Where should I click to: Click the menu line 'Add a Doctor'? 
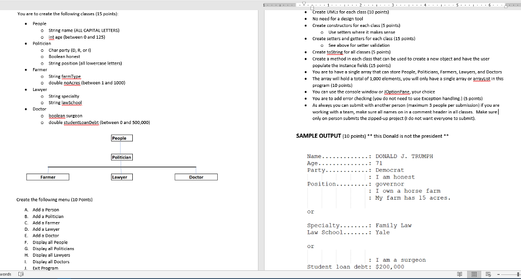click(x=45, y=235)
